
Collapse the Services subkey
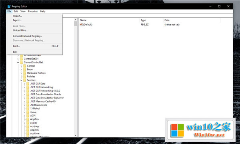(21, 80)
